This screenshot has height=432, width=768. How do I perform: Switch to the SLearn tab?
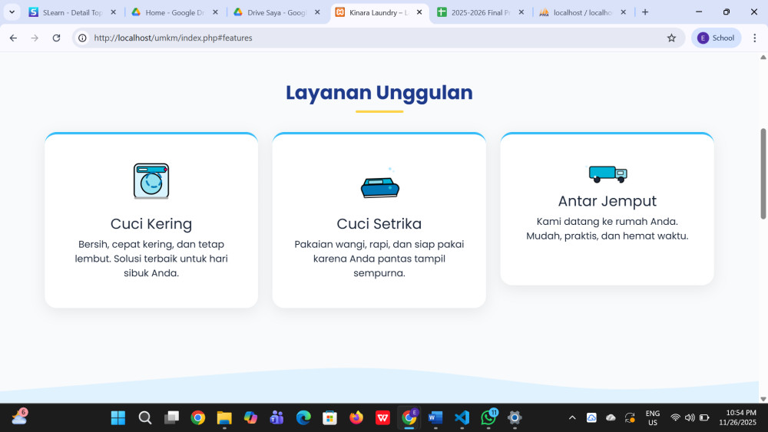[65, 12]
